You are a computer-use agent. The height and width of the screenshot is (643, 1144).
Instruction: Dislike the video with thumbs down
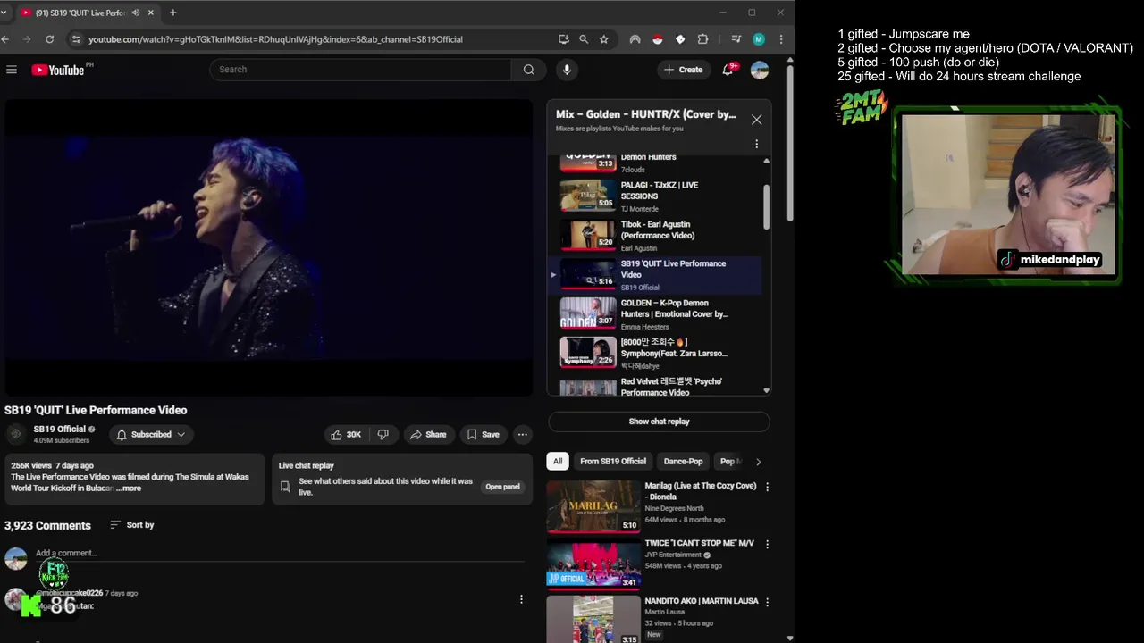click(383, 435)
